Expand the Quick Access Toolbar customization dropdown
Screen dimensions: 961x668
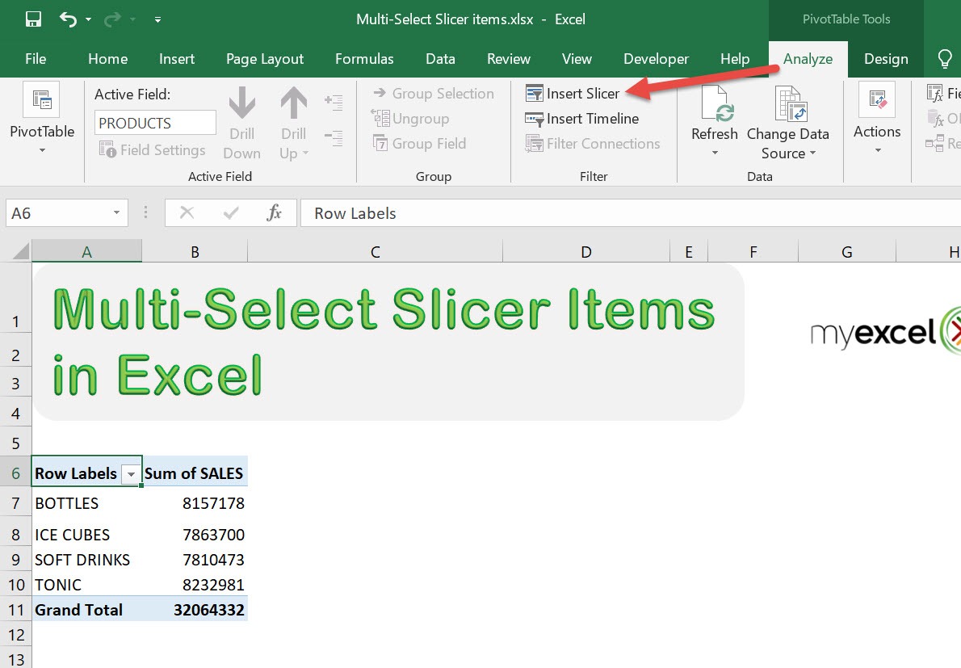coord(157,18)
